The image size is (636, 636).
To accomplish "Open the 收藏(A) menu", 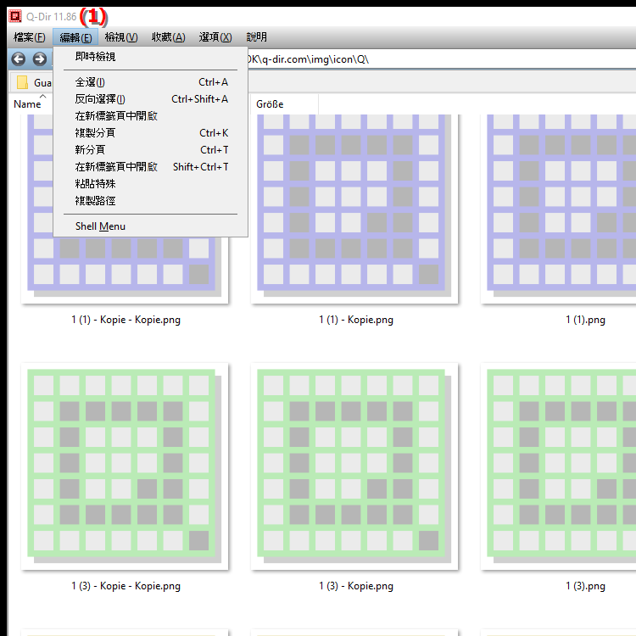I will coord(169,37).
